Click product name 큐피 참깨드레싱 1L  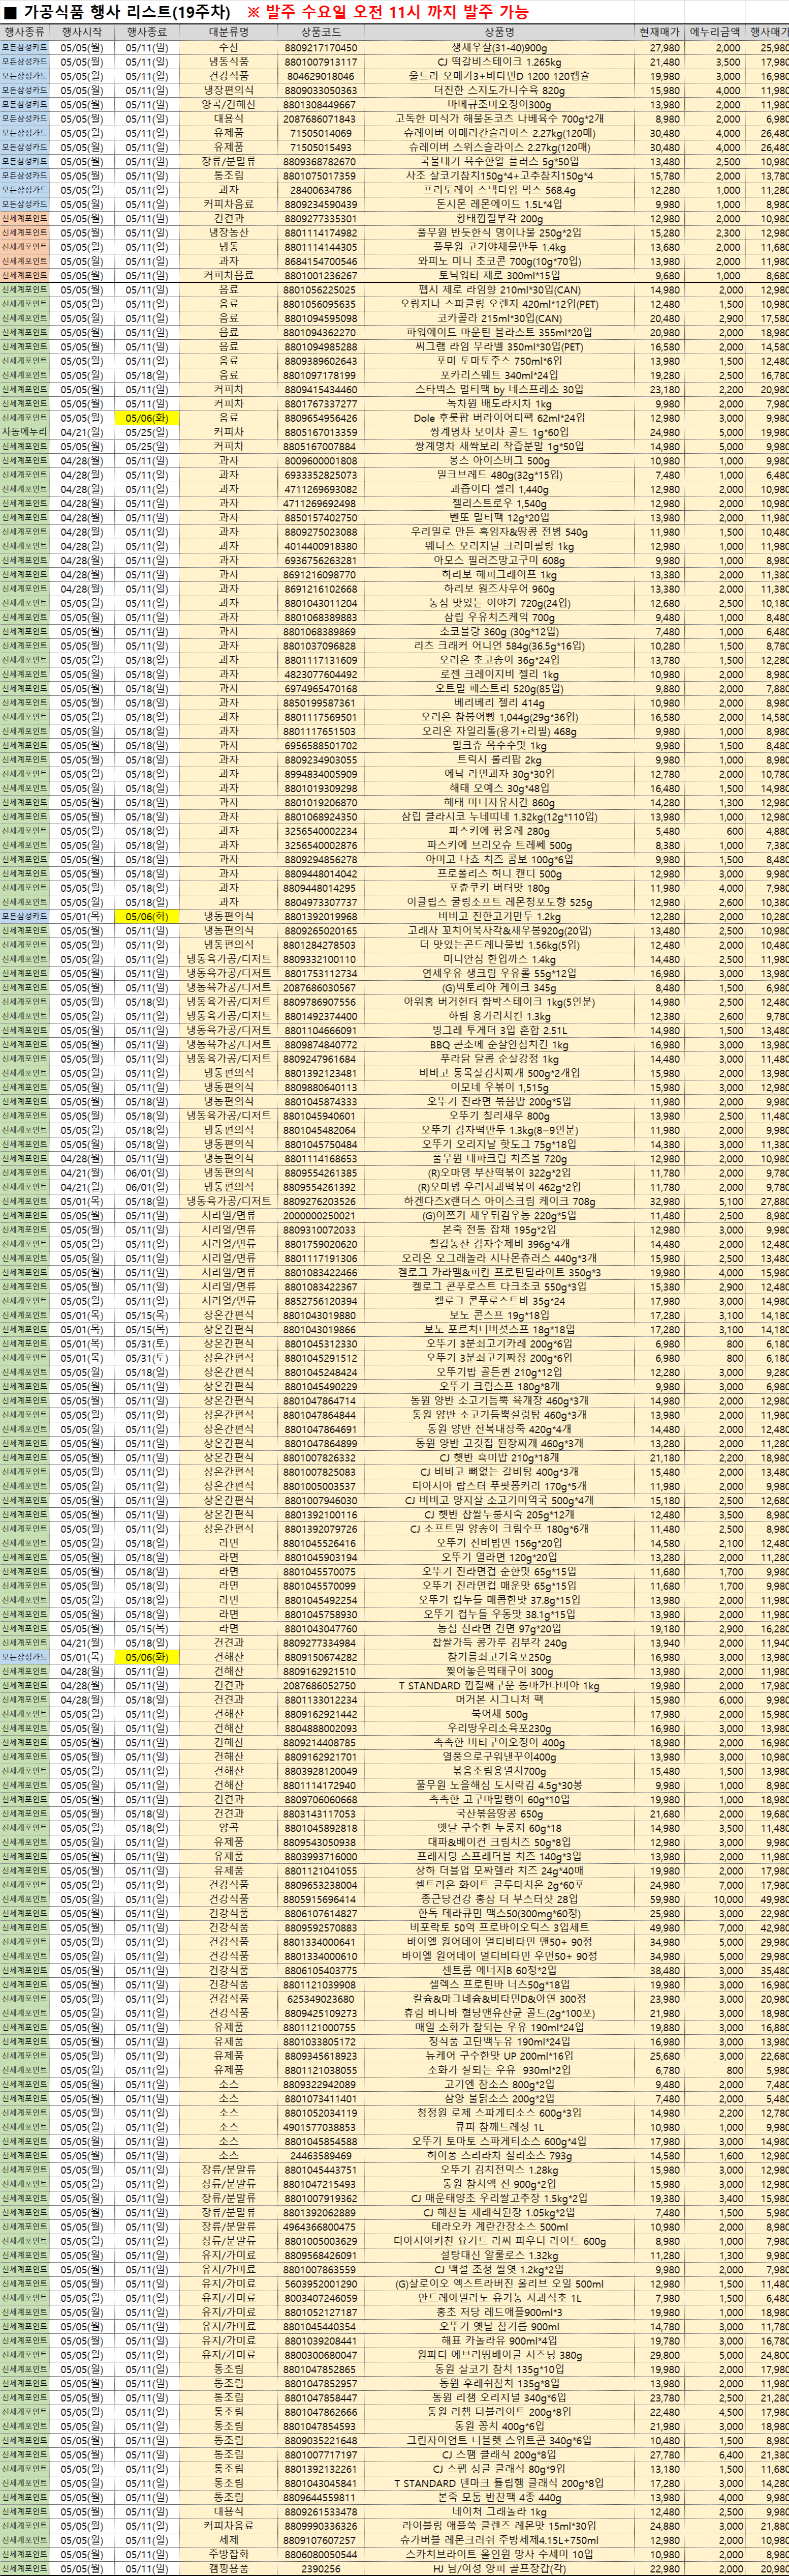click(x=499, y=2126)
